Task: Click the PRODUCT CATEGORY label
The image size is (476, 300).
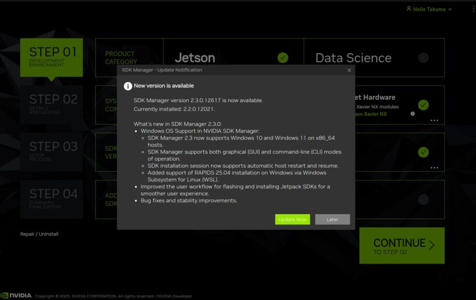Action: click(x=121, y=58)
